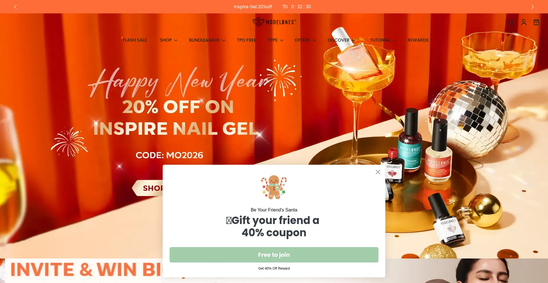Open the TPO FREE menu item
The image size is (548, 283).
[x=246, y=40]
